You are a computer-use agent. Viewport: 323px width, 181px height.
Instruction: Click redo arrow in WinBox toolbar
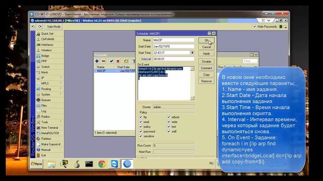40,27
